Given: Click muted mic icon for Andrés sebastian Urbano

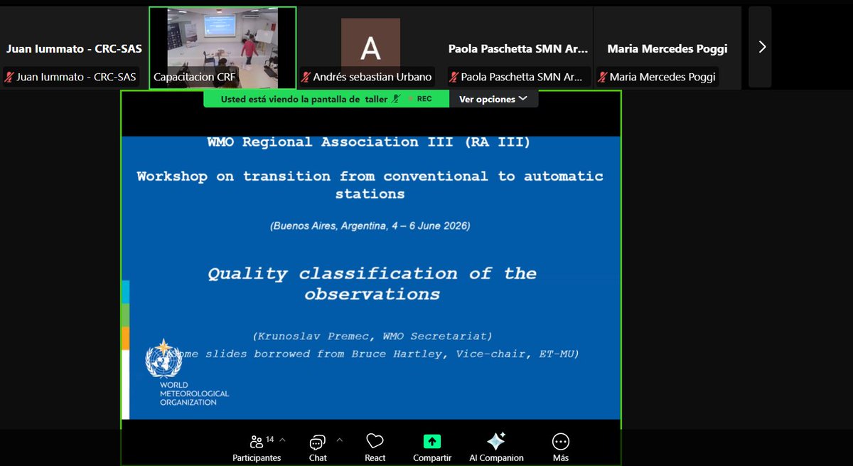Looking at the screenshot, I should [x=306, y=77].
